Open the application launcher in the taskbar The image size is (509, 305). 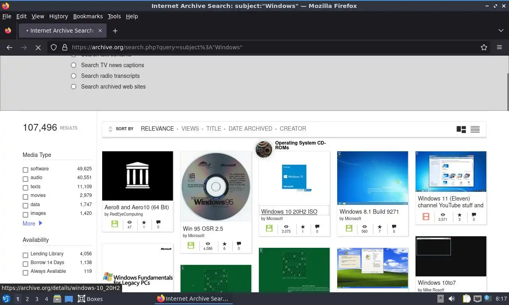pos(6,299)
